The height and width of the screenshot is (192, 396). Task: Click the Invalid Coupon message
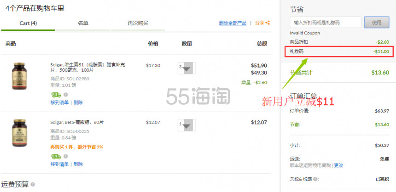coord(305,33)
